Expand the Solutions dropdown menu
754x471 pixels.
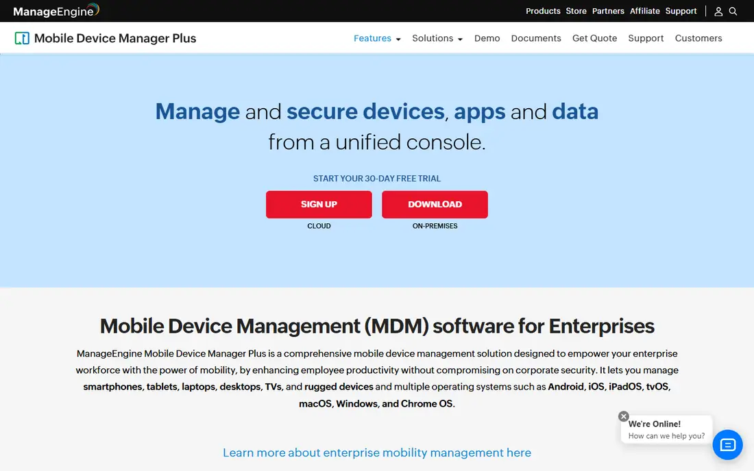coord(437,38)
